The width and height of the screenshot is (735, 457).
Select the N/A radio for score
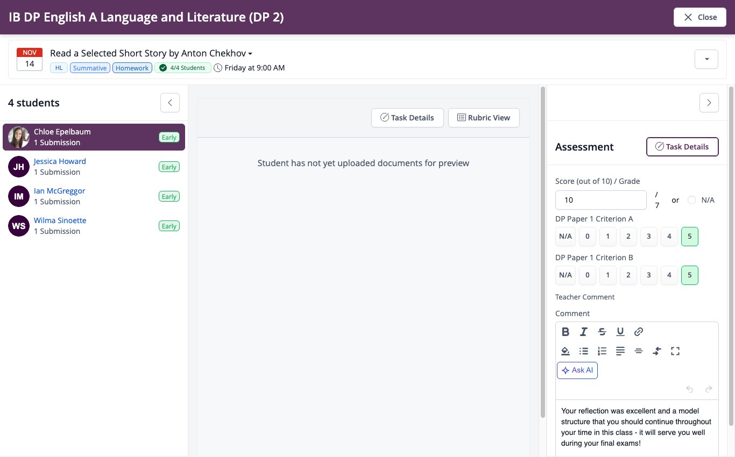coord(691,200)
